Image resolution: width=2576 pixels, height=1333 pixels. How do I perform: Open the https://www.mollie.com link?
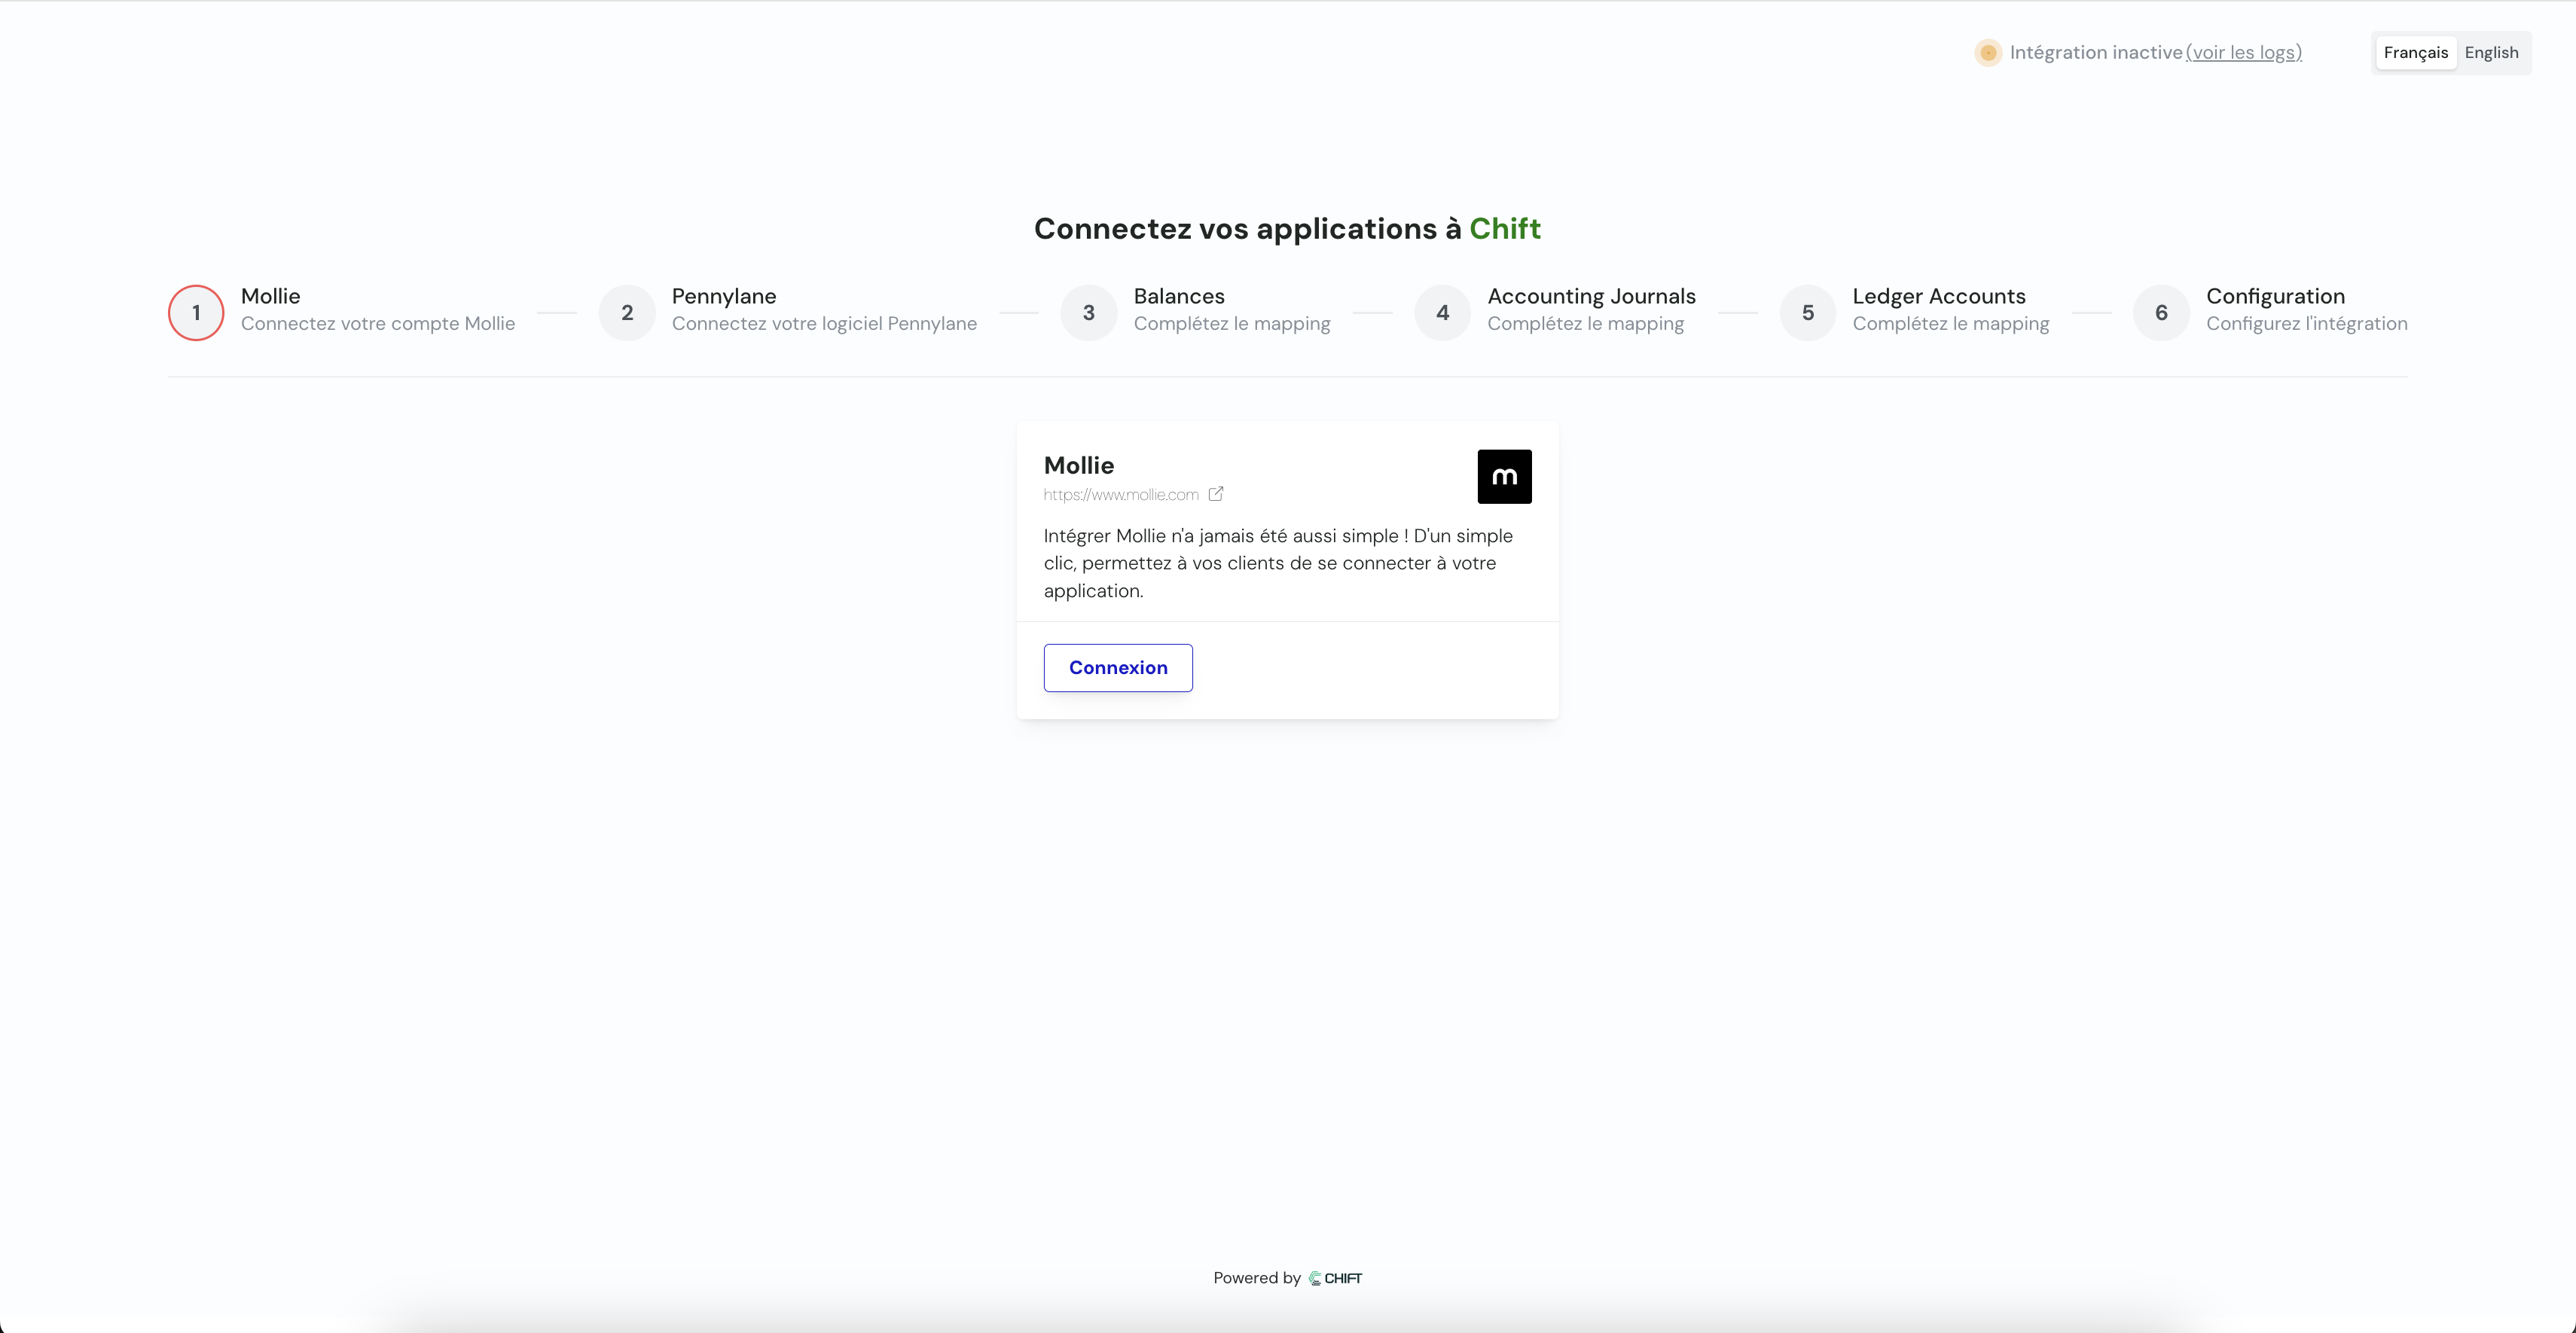pyautogui.click(x=1121, y=494)
